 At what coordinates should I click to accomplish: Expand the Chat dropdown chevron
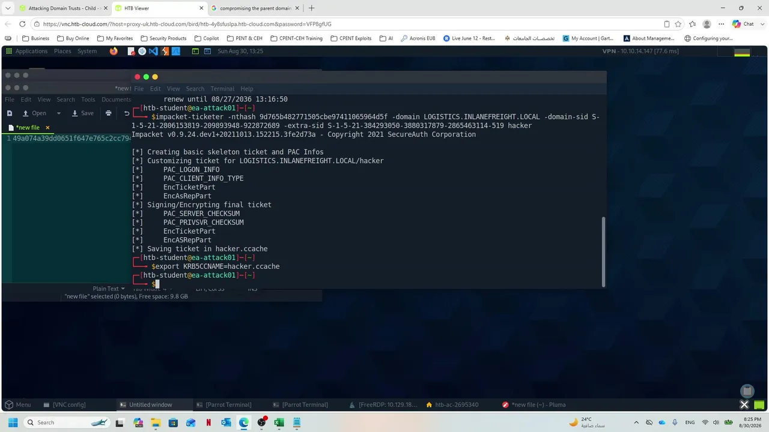coord(762,24)
